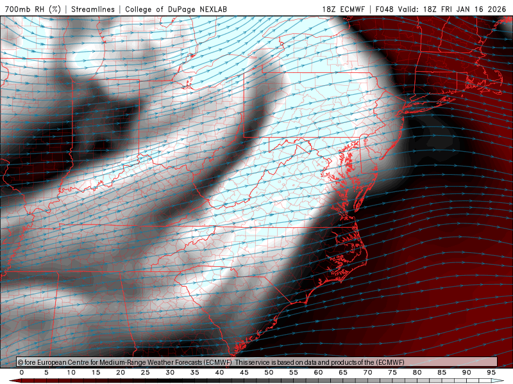Click the ECMWF copyright notice banner
This screenshot has height=384, width=513.
257,362
